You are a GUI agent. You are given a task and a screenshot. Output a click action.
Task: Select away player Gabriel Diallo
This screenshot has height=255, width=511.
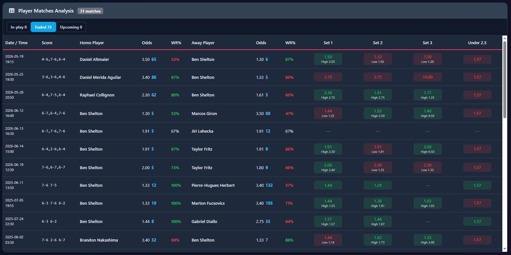tap(204, 222)
